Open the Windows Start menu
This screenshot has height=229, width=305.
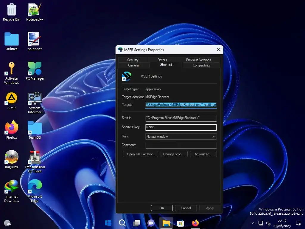click(x=108, y=223)
